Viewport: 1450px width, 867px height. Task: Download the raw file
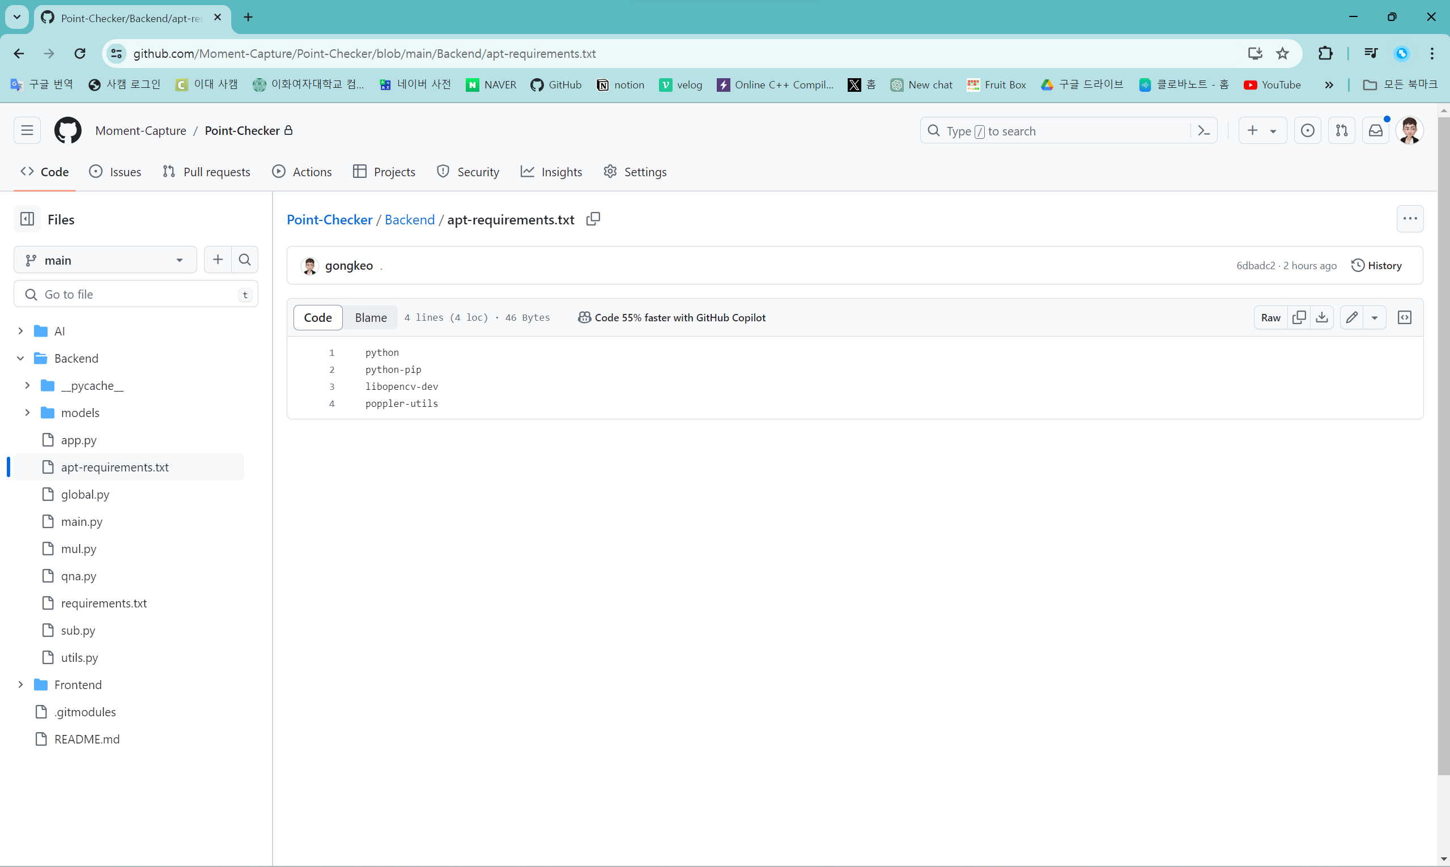[1322, 317]
